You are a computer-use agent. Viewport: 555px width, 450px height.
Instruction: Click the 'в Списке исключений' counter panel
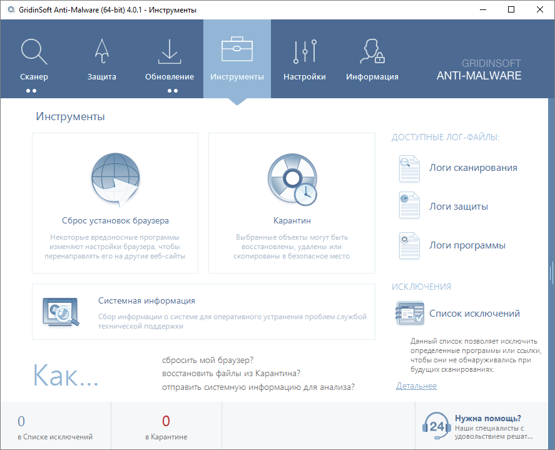point(56,426)
